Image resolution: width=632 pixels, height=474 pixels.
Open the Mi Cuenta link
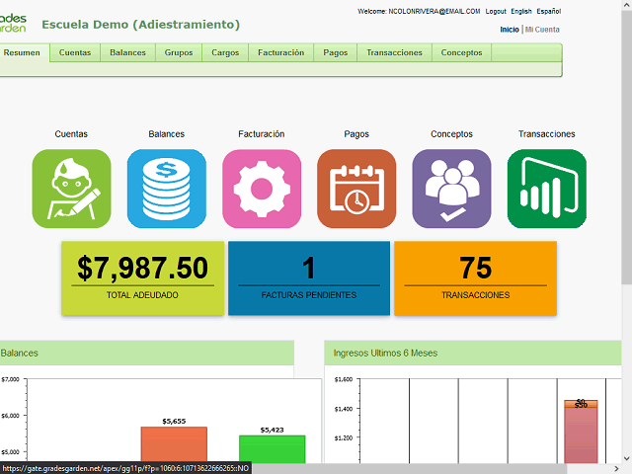(542, 30)
